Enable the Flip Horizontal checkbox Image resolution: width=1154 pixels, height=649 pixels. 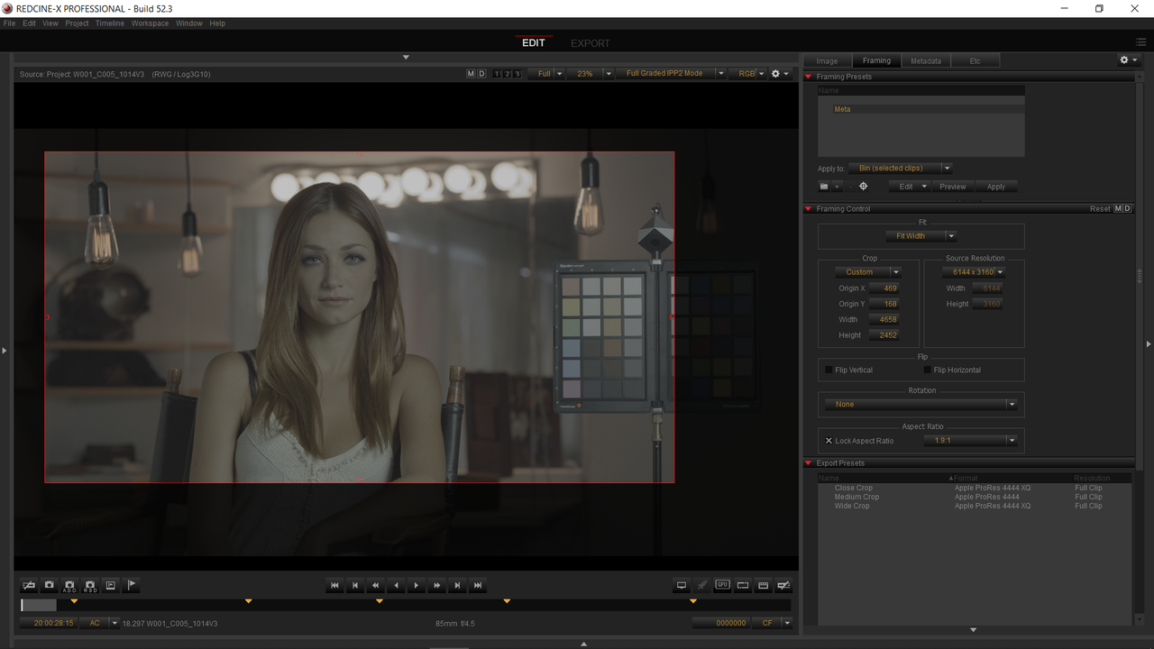[927, 370]
